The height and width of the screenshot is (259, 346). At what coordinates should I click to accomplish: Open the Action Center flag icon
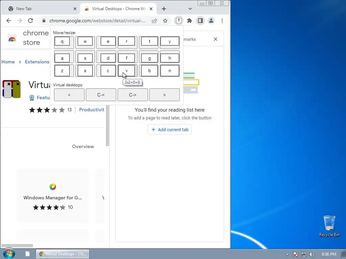pyautogui.click(x=295, y=254)
